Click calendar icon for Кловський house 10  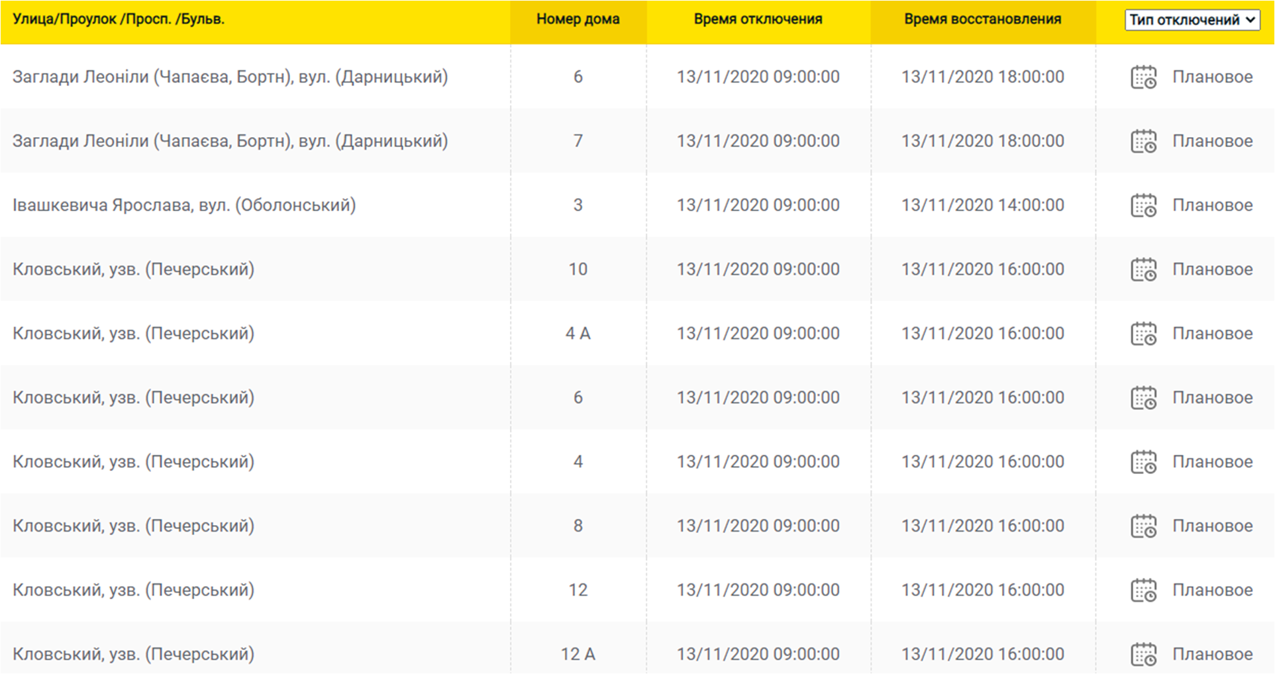click(1143, 269)
